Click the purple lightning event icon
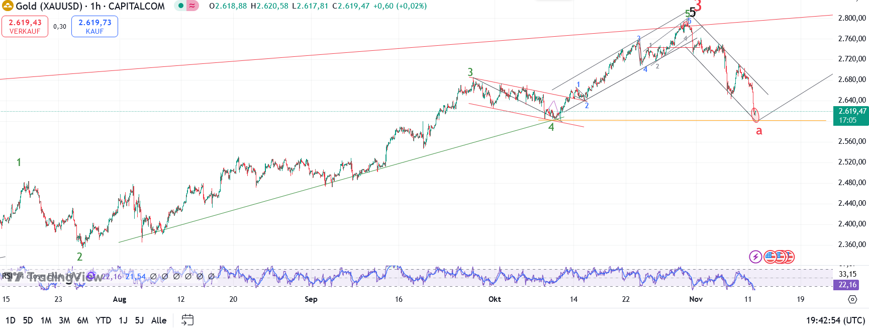 (x=755, y=257)
